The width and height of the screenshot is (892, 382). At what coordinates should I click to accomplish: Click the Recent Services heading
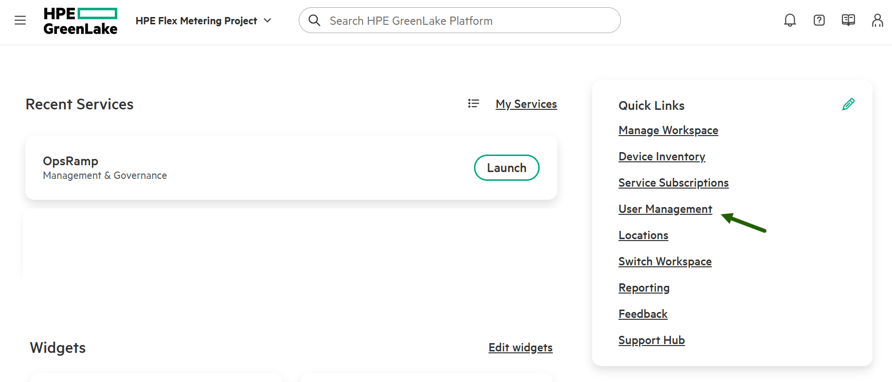click(x=79, y=104)
